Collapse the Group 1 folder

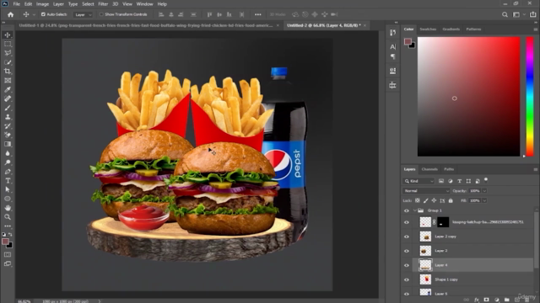(x=414, y=210)
